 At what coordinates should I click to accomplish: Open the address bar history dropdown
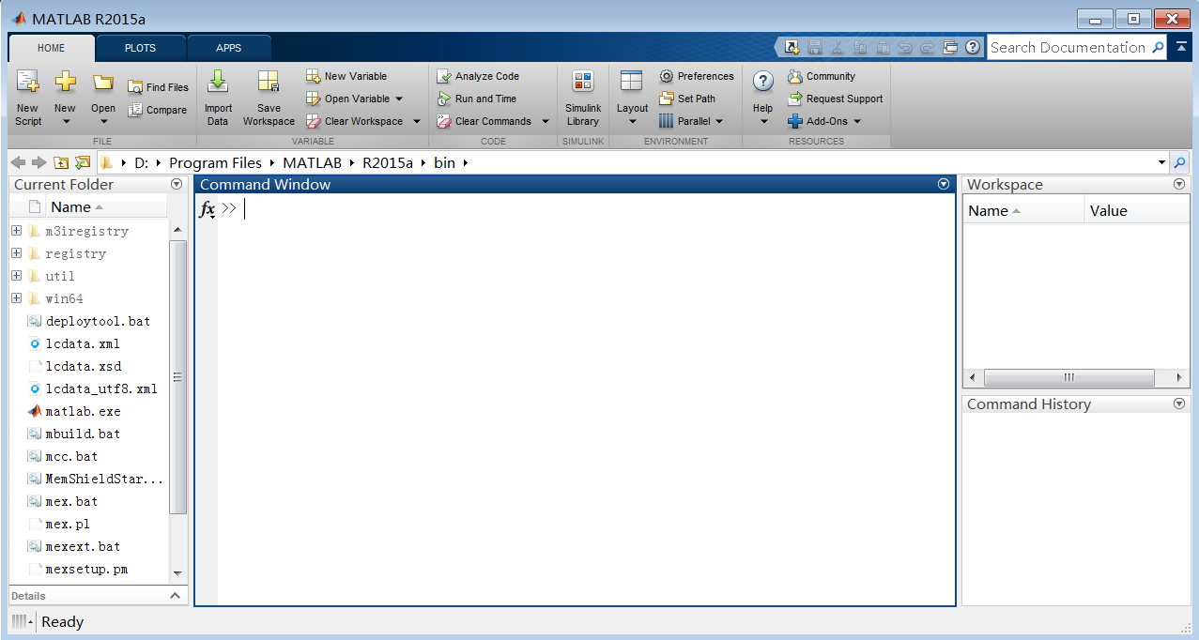point(1161,162)
